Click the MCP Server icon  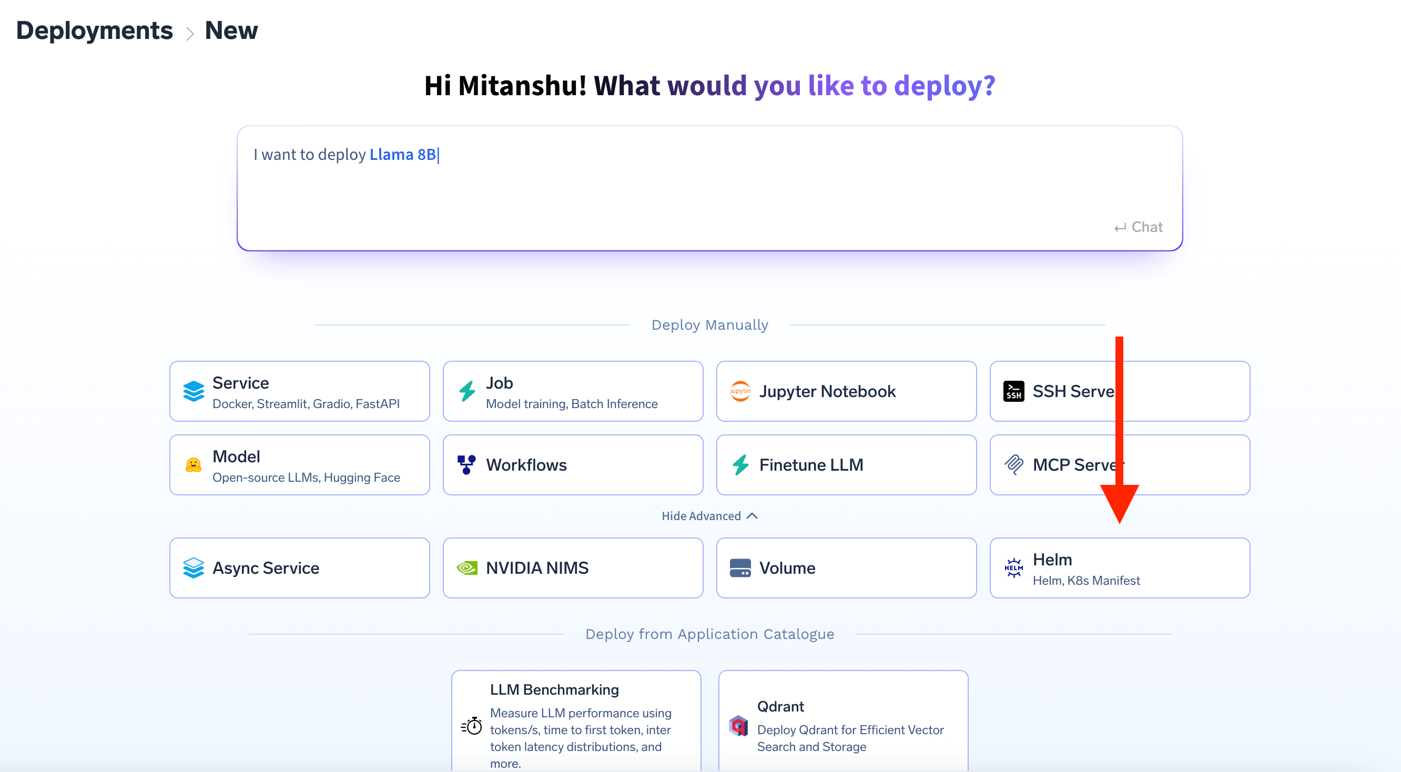coord(1014,465)
